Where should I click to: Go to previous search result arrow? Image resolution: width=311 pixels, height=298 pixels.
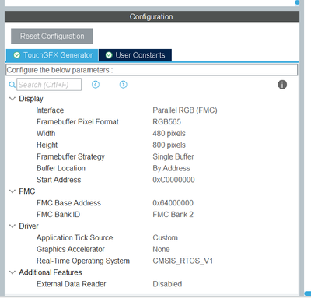(x=96, y=85)
